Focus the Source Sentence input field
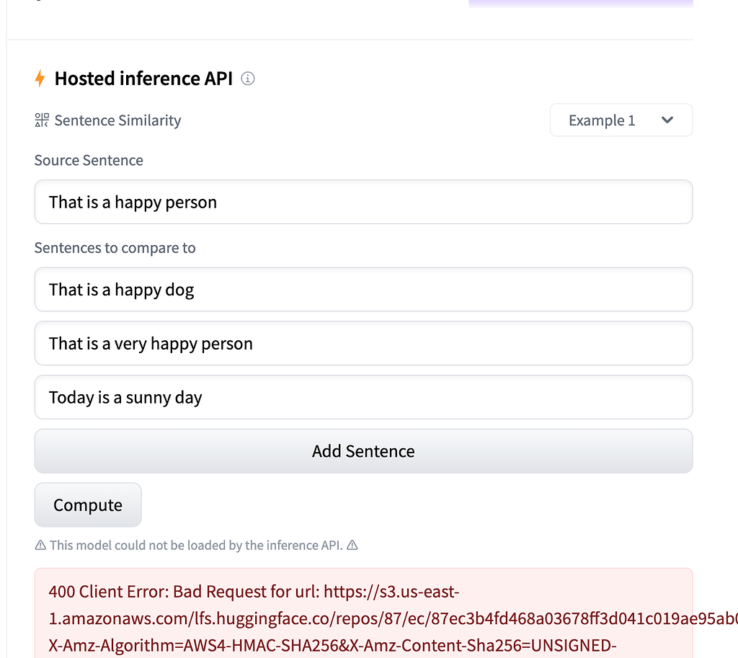This screenshot has width=738, height=658. pos(363,202)
